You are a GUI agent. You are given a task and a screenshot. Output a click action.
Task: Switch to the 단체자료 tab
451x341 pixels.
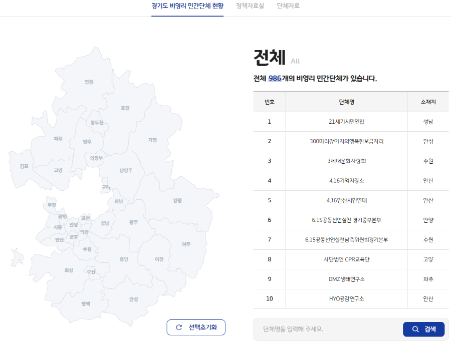[x=288, y=6]
